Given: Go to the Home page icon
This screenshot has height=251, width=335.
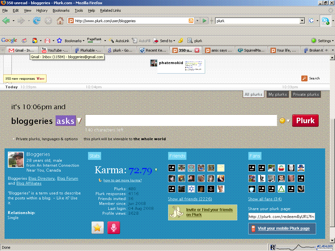Looking at the screenshot, I should 60,21.
